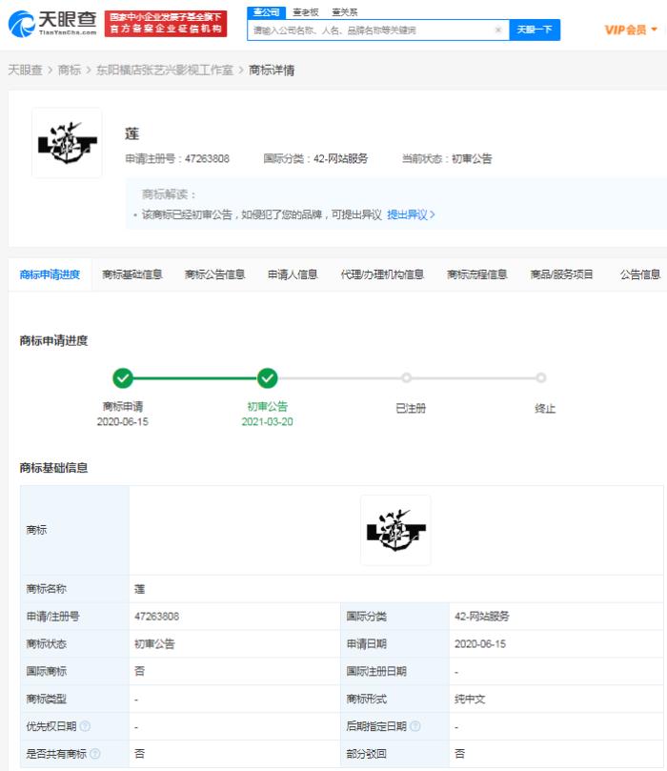Viewport: 667px width, 771px height.
Task: Click the help icon beside 优先权日期
Action: 86,726
